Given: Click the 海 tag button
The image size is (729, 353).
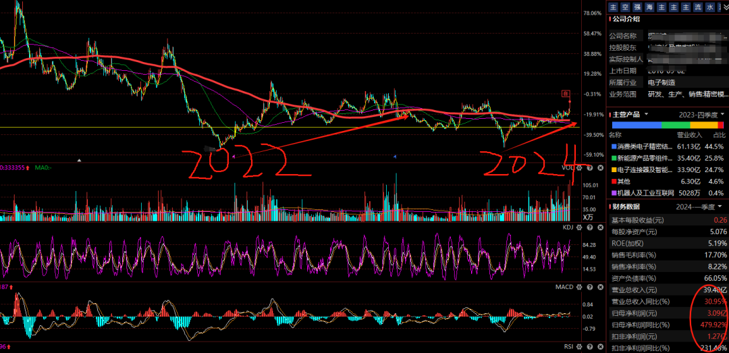Looking at the screenshot, I should pyautogui.click(x=649, y=7).
